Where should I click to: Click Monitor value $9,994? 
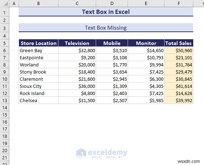tap(146, 65)
